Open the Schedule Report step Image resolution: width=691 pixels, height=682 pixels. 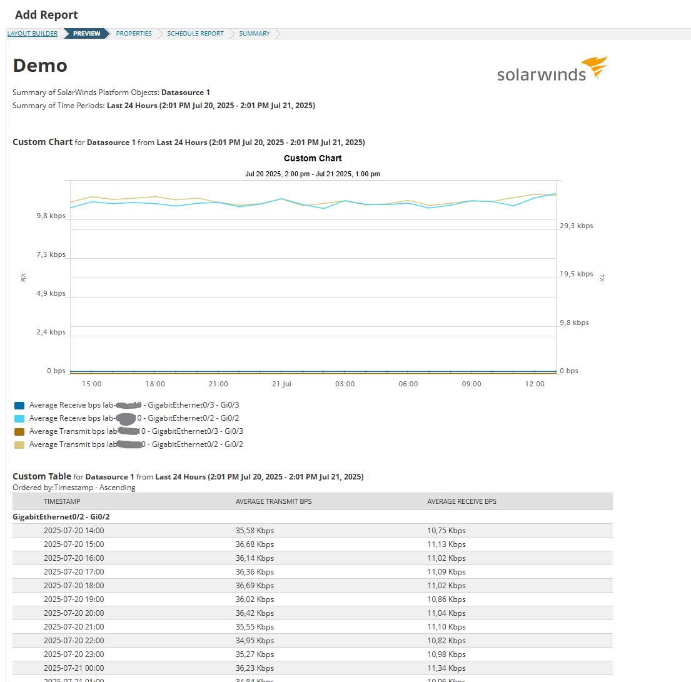pos(195,34)
